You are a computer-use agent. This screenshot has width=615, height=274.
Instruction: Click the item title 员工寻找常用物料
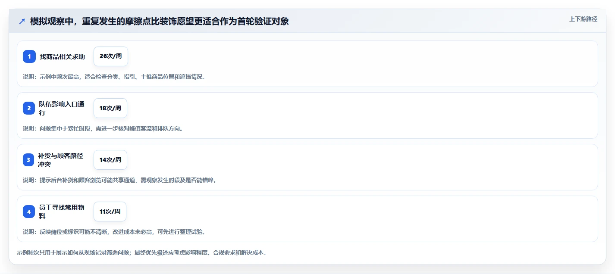(x=62, y=212)
